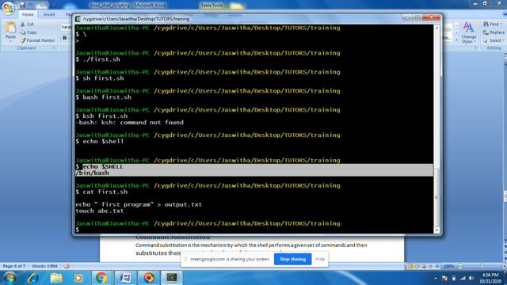Click the 'touch abc.txt' line in terminal
The width and height of the screenshot is (507, 285).
tap(100, 211)
